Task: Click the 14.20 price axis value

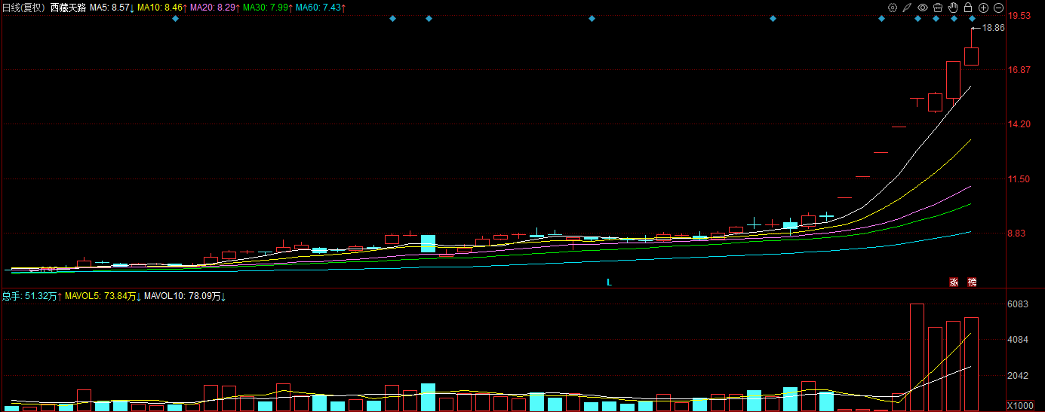Action: click(x=1020, y=124)
